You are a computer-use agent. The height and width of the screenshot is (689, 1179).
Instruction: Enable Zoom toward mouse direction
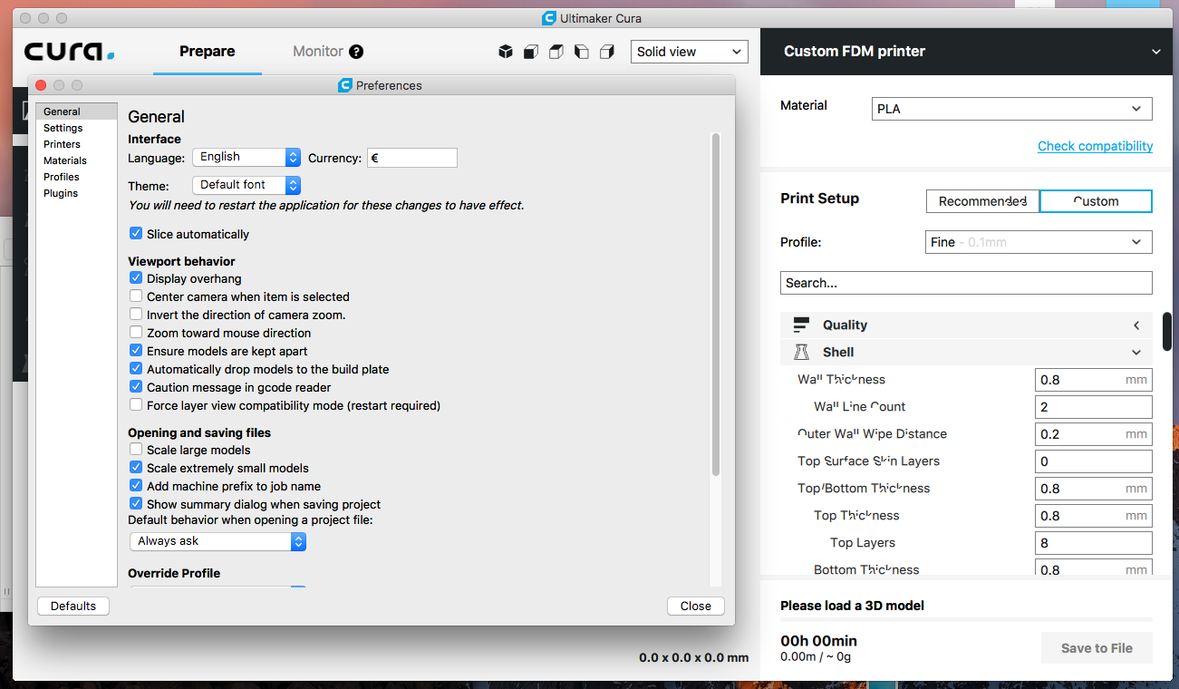coord(136,333)
